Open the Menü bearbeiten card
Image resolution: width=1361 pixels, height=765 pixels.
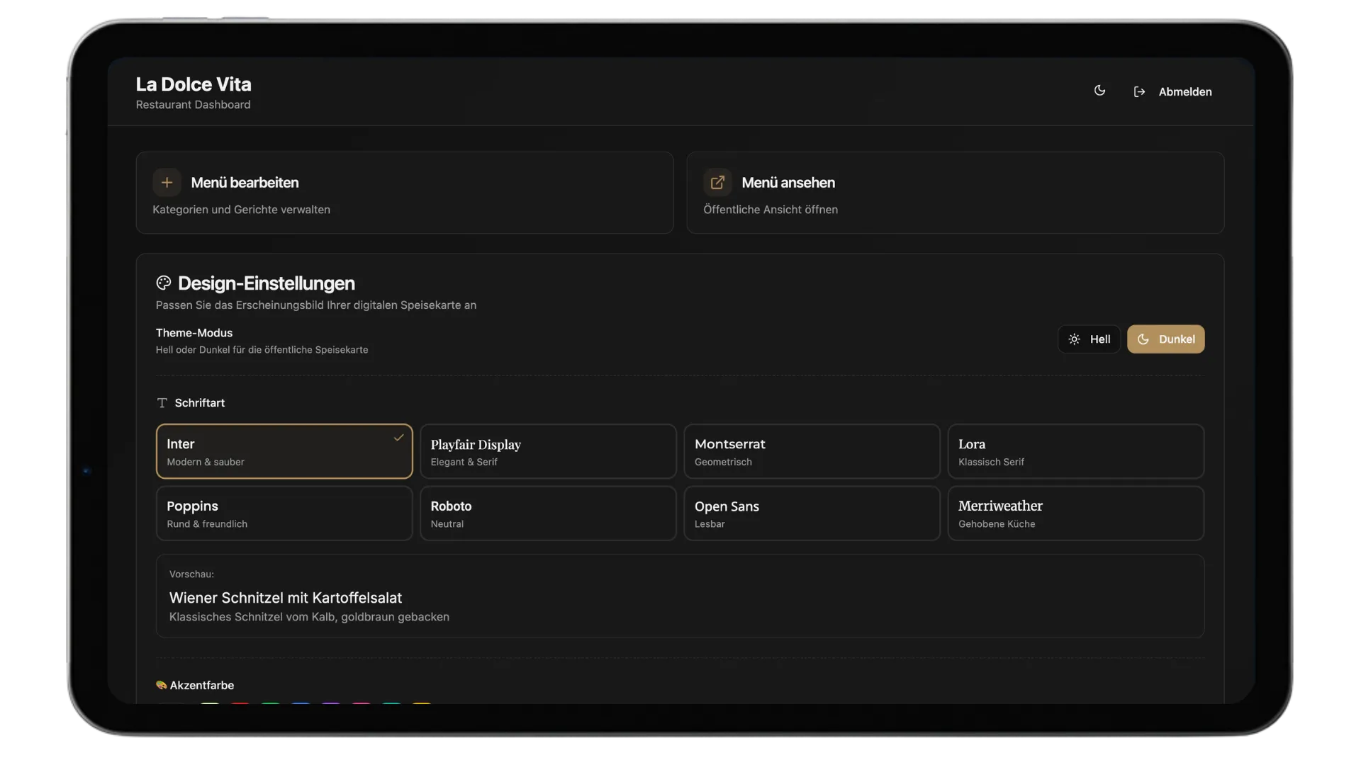pyautogui.click(x=405, y=193)
